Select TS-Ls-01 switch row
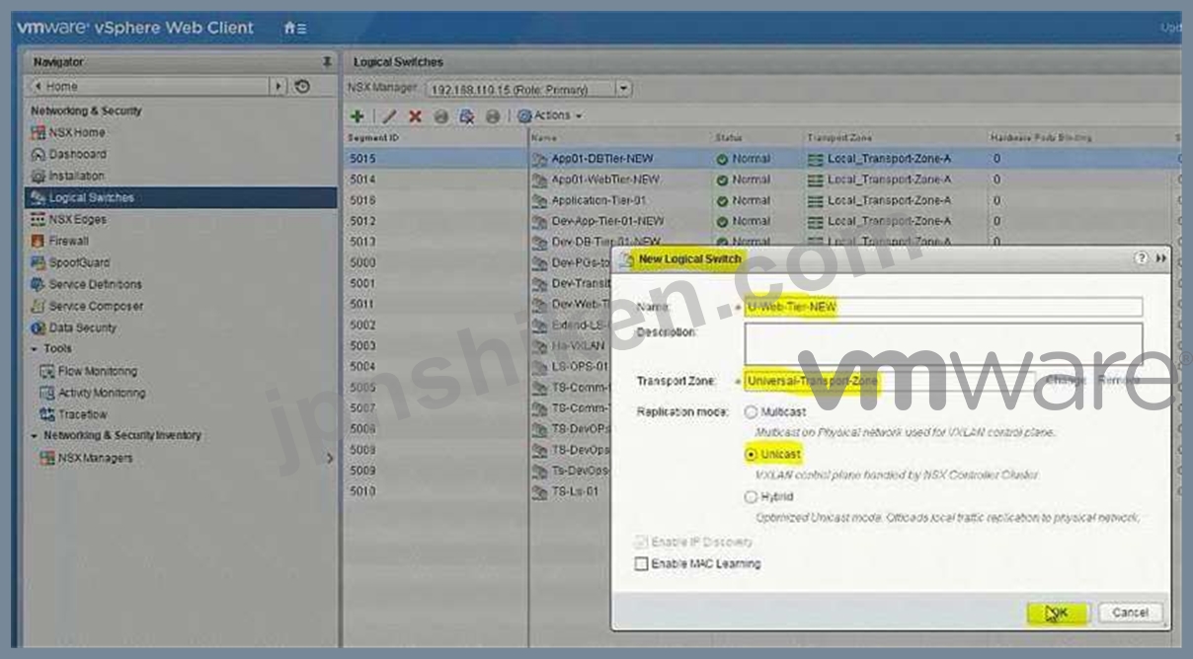Viewport: 1193px width, 659px height. [478, 491]
